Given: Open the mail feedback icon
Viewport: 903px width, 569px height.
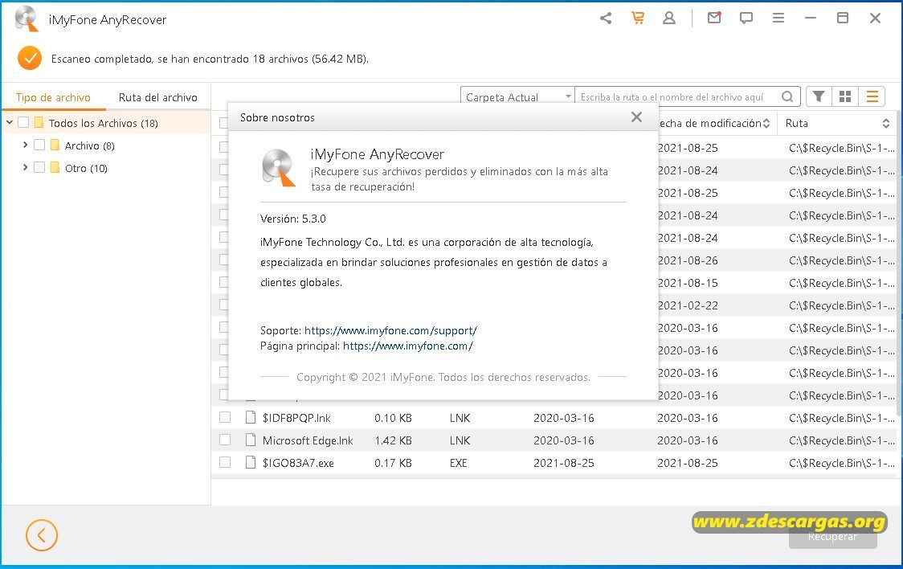Looking at the screenshot, I should [x=714, y=18].
